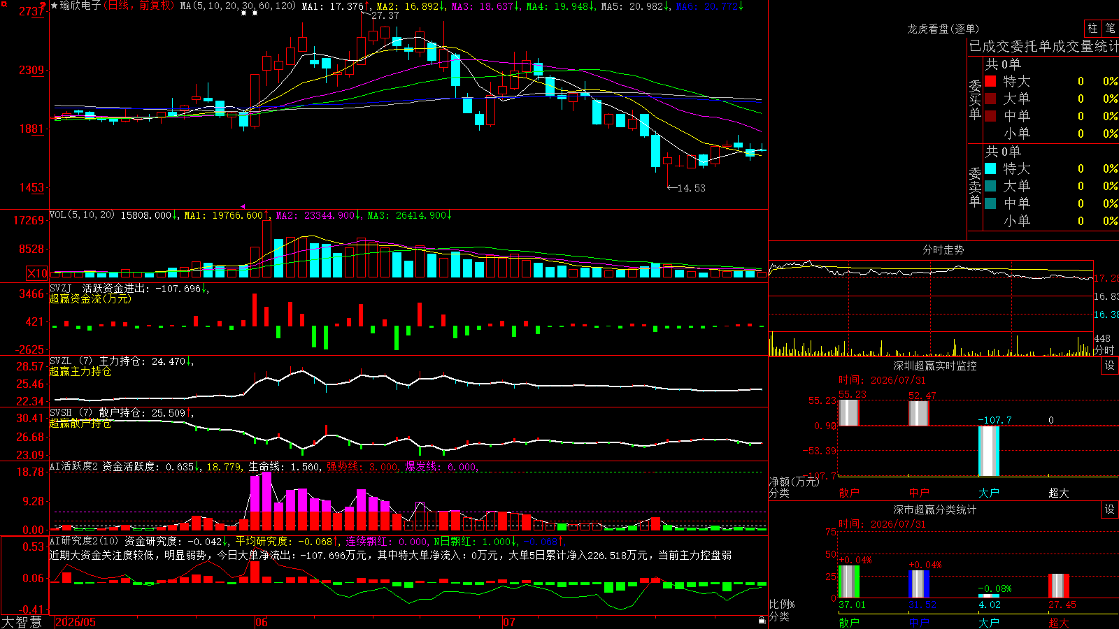Viewport: 1119px width, 629px height.
Task: Click the red 特大 buy-order color swatch
Action: click(x=990, y=81)
